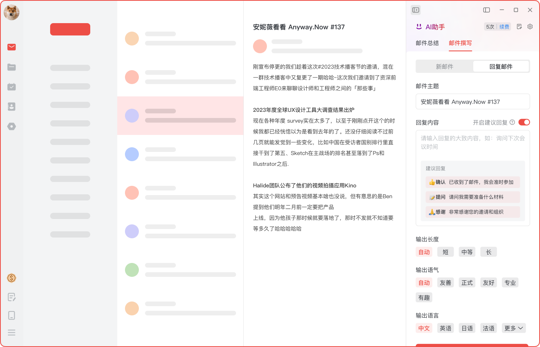Expand the 更多 language dropdown
Viewport: 540px width, 347px height.
[513, 328]
